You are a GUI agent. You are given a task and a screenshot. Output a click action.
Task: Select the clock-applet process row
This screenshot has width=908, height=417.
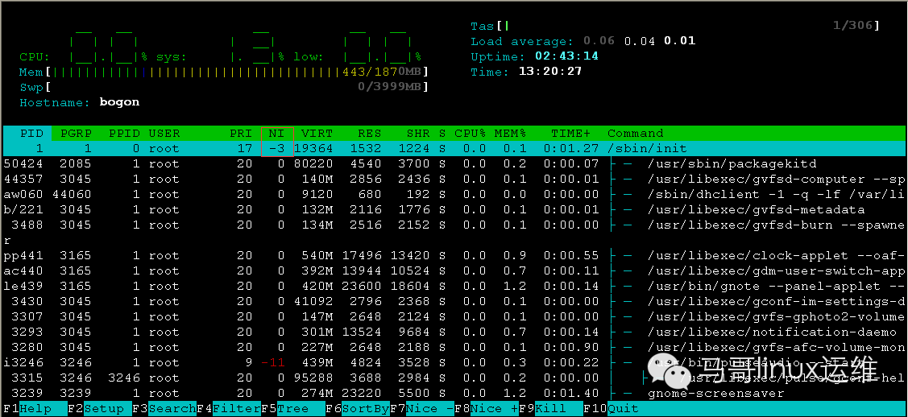[454, 256]
